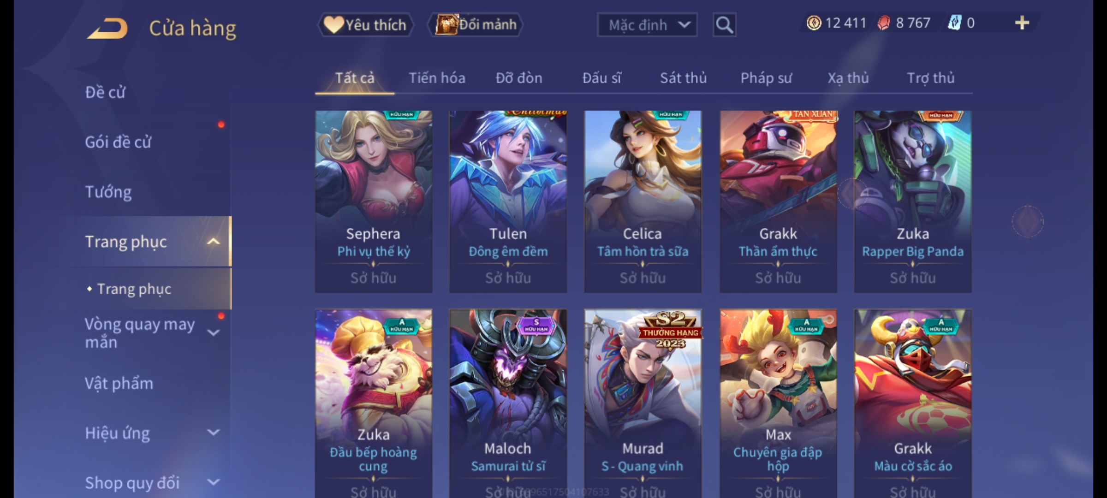Tap the plus icon to add currency
Screen dimensions: 1107x498
pos(1022,23)
